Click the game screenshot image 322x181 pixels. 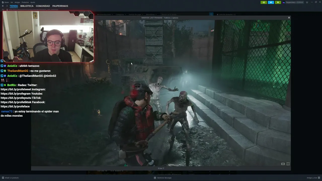(161, 93)
